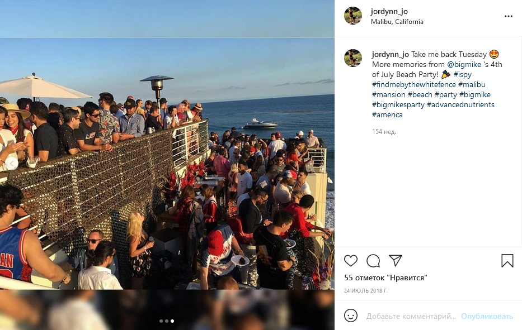This screenshot has width=522, height=330.
Task: Open jordynn_jo profile picture in header
Action: coord(353,16)
